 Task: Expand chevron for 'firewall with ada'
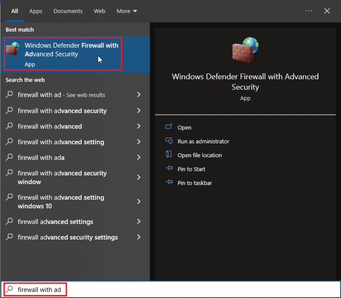coord(139,158)
